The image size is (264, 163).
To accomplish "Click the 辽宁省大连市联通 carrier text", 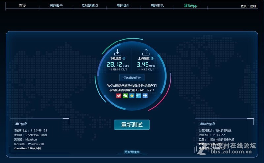I will point(36,135).
